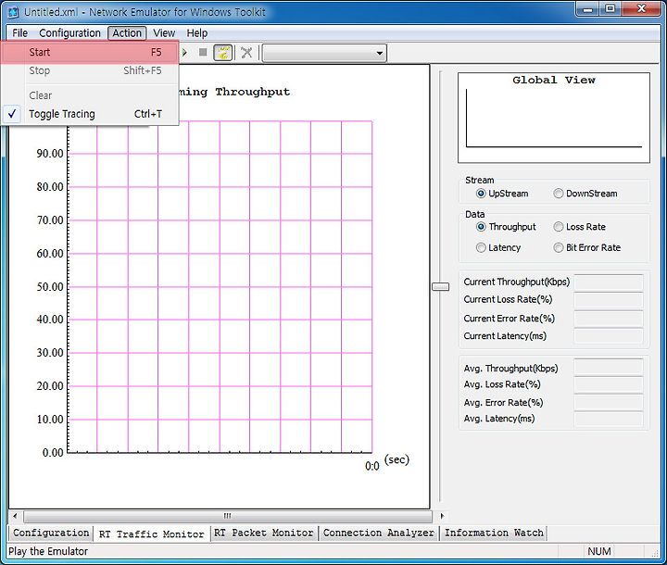Click the NUM indicator in the status bar
Image resolution: width=667 pixels, height=565 pixels.
point(599,551)
